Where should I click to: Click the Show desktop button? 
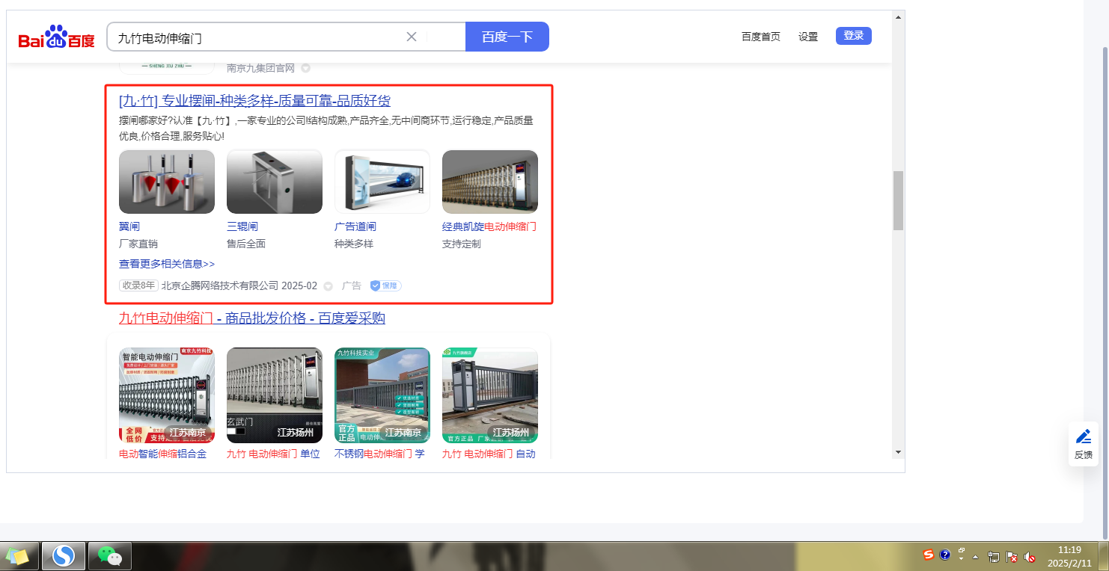pos(1104,556)
